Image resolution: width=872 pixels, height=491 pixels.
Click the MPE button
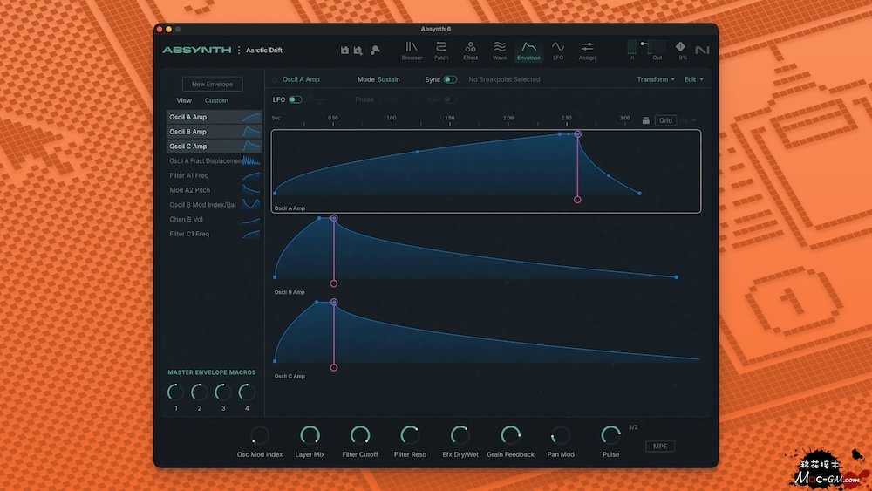(660, 447)
